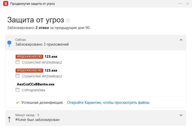This screenshot has height=127, width=192.
Task: Select the gray "Минут назад - 5" timeline pin
Action: tap(9, 118)
